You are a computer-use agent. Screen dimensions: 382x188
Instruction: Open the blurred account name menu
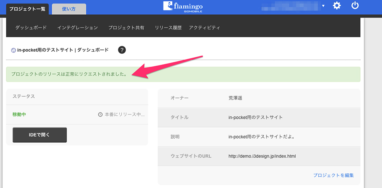290,6
